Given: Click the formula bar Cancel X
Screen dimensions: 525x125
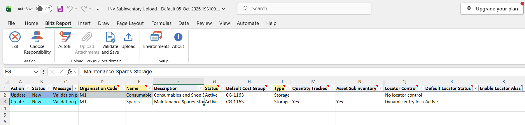Looking at the screenshot, I should (x=52, y=72).
